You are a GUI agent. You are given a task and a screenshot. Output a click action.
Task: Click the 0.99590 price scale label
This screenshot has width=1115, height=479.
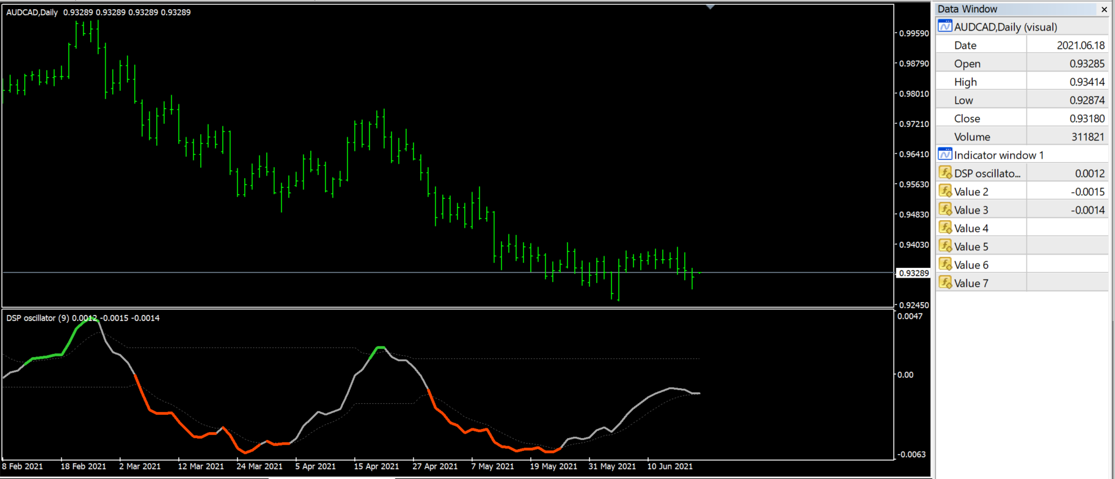coord(914,34)
